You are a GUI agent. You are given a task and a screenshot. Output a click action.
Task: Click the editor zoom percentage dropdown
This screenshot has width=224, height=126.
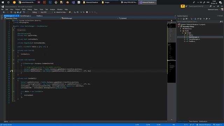click(x=7, y=121)
